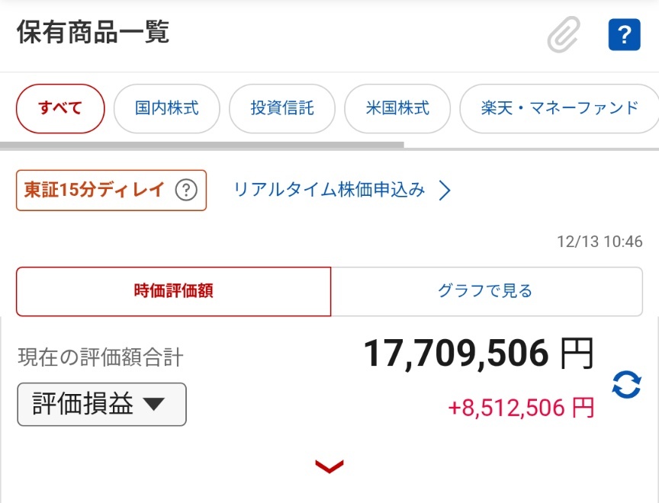The width and height of the screenshot is (659, 503).
Task: Click the 東証15分ディレイ badge
Action: 95,190
